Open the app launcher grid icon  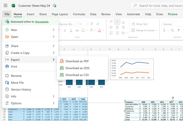coord(5,5)
